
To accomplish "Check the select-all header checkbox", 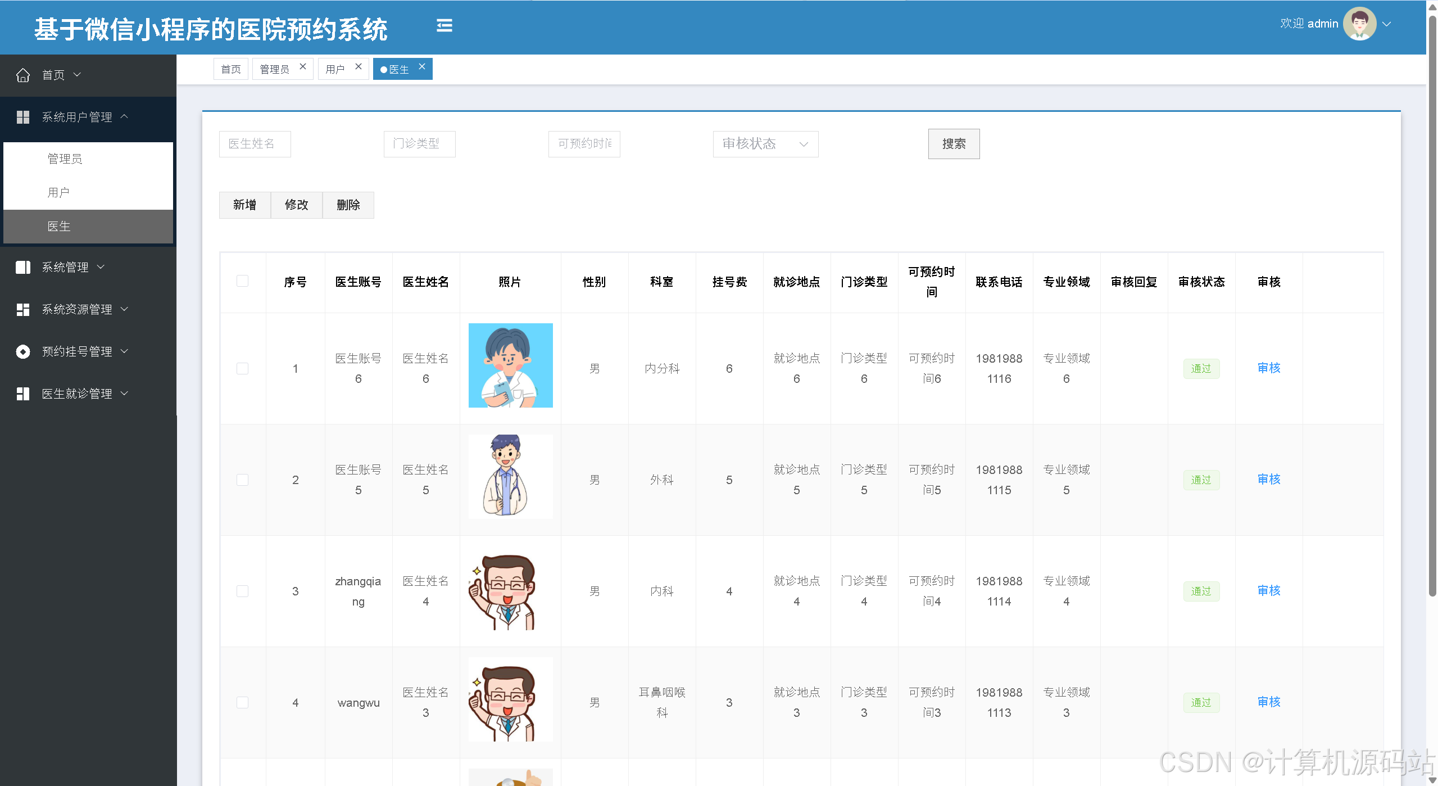I will pyautogui.click(x=242, y=281).
